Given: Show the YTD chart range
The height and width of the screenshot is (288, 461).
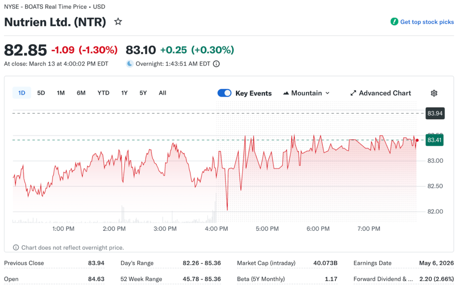Looking at the screenshot, I should (104, 93).
